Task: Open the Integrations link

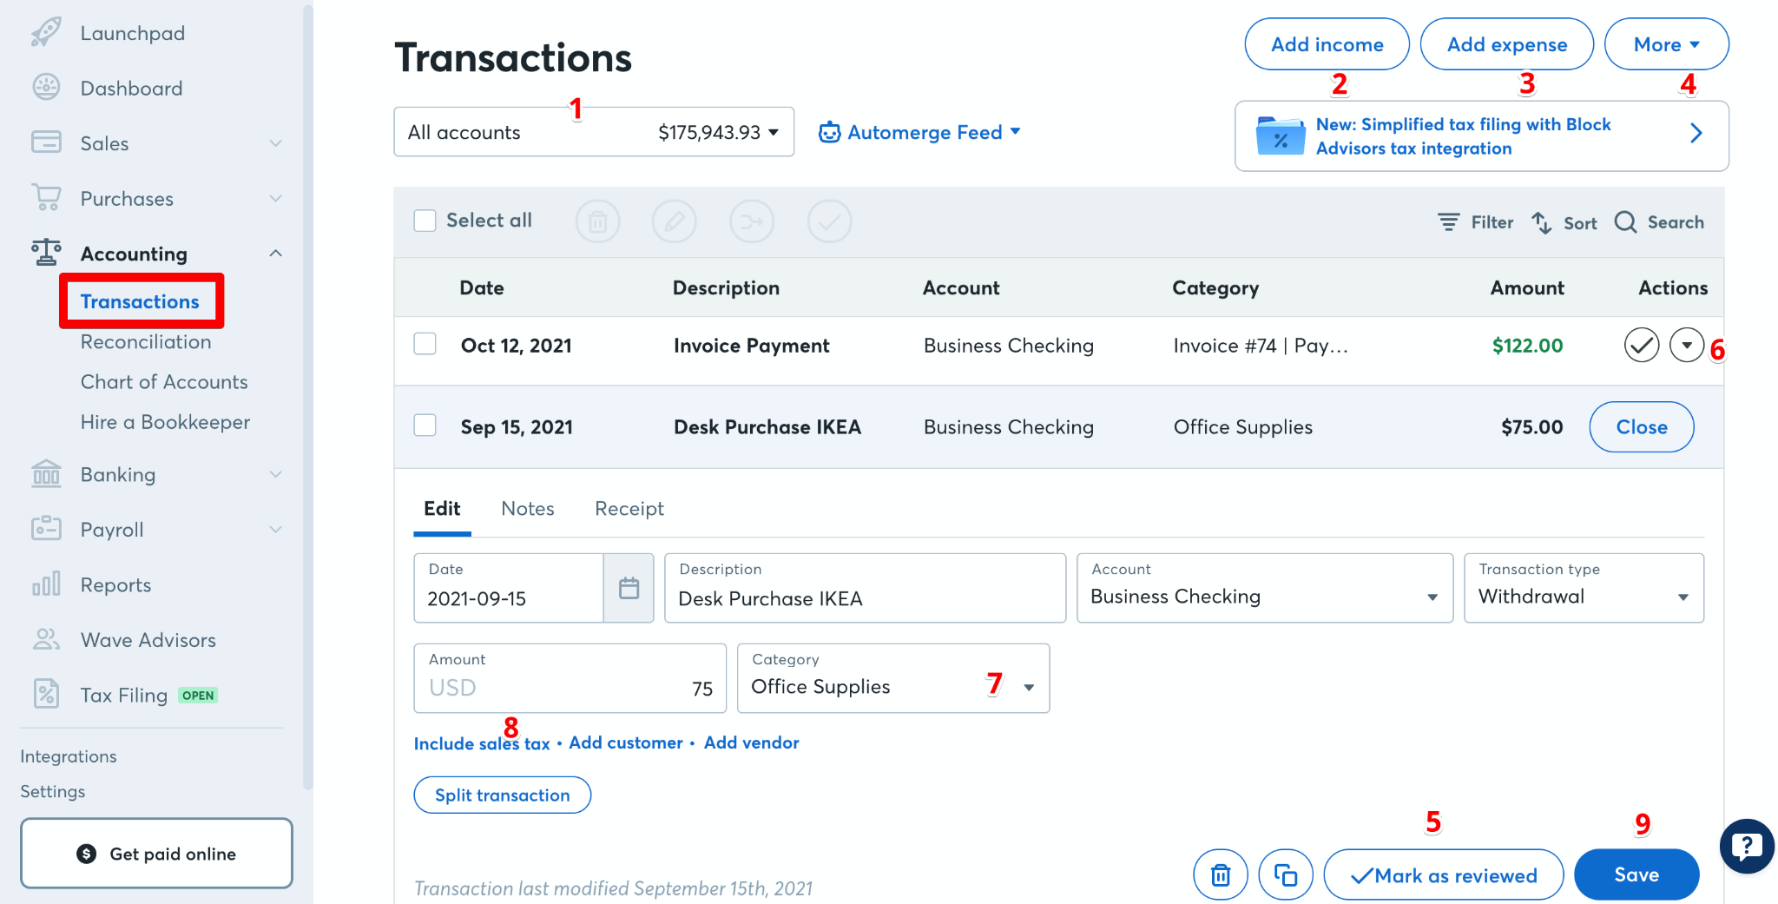Action: point(69,756)
